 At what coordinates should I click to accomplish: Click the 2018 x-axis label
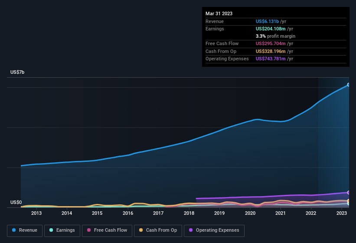189,213
